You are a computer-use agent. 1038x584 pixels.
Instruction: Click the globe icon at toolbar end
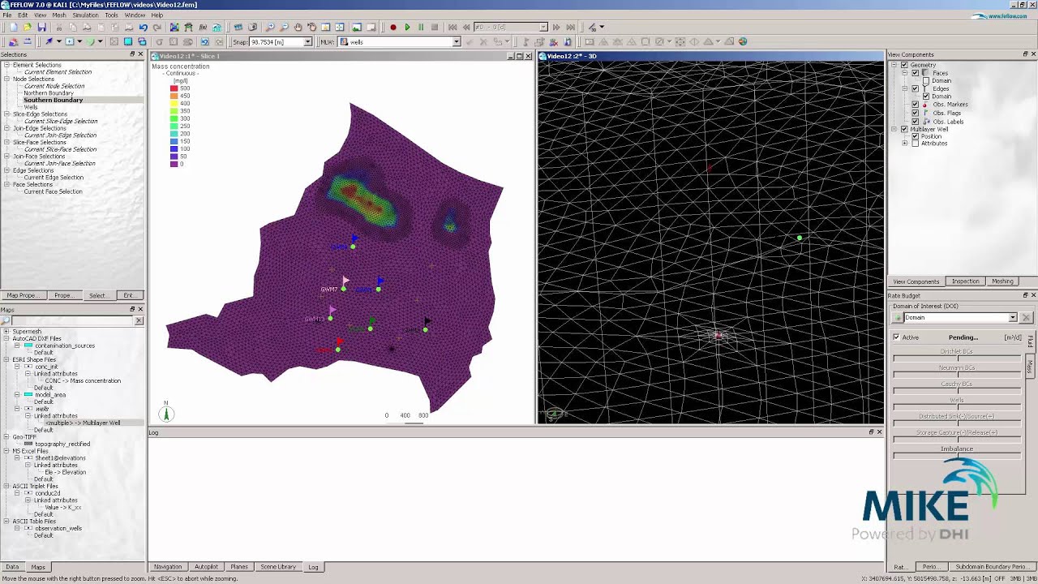tap(743, 41)
